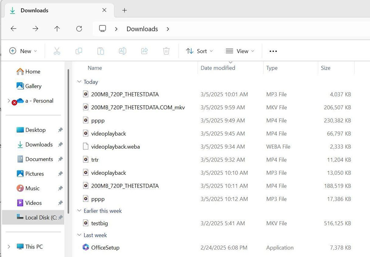
Task: Open the New item dropdown
Action: pos(23,51)
